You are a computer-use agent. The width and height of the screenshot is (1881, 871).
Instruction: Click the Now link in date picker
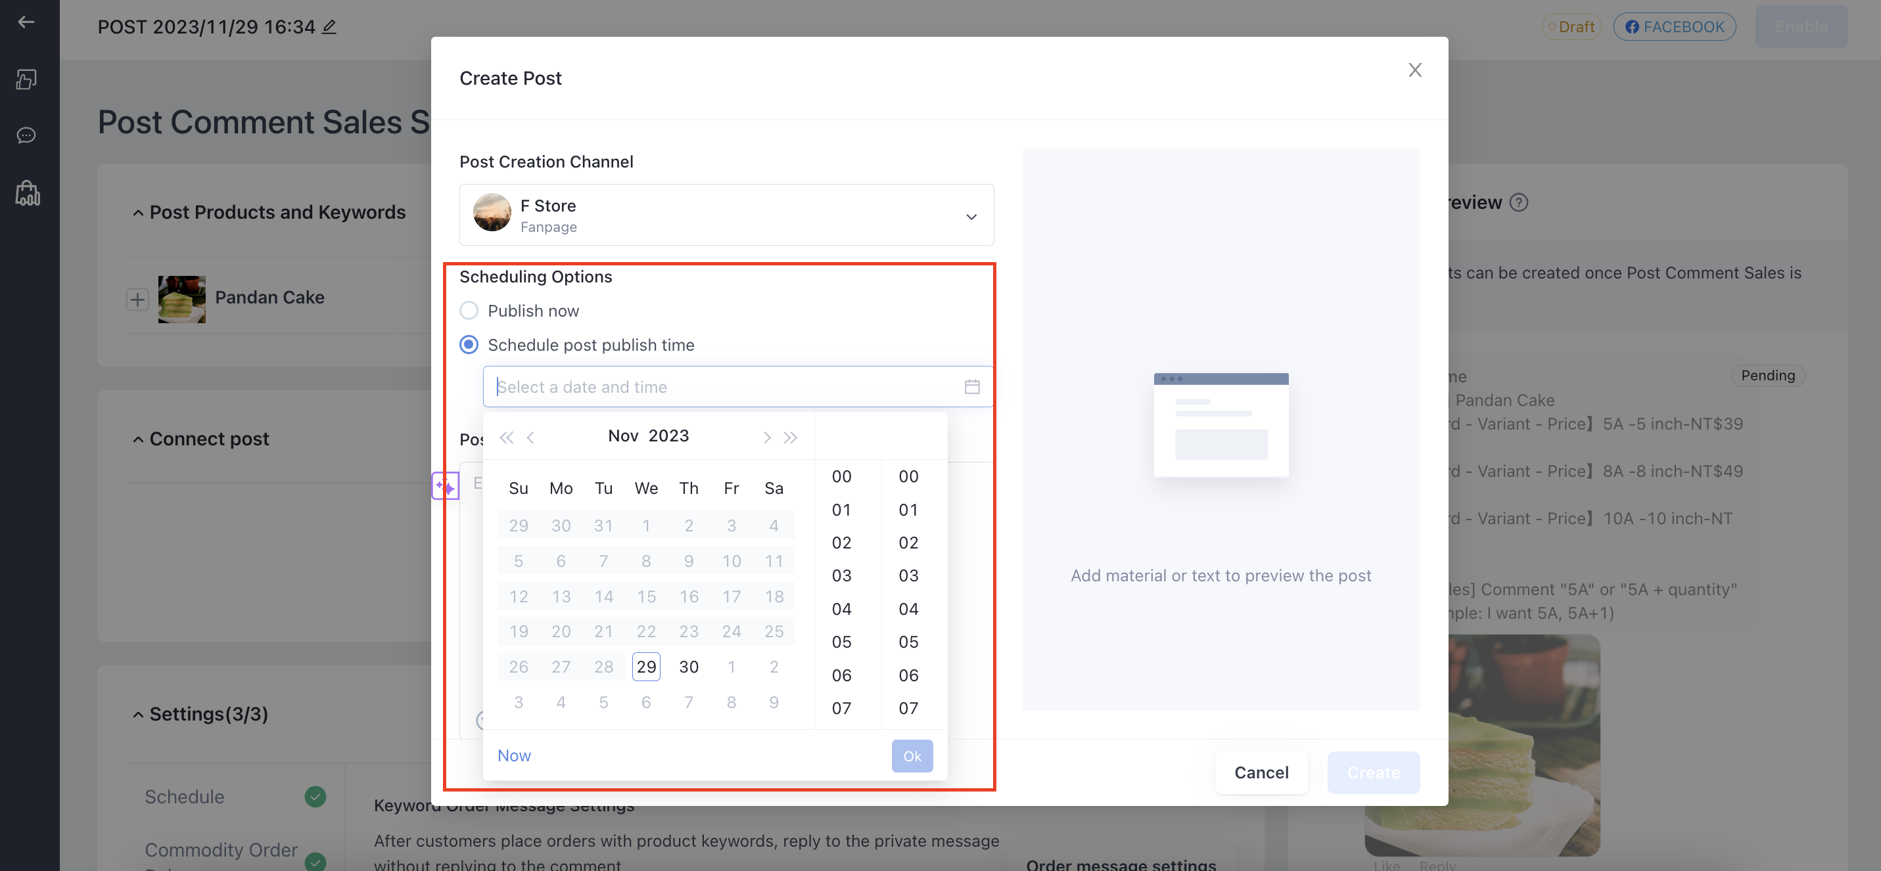click(x=513, y=755)
